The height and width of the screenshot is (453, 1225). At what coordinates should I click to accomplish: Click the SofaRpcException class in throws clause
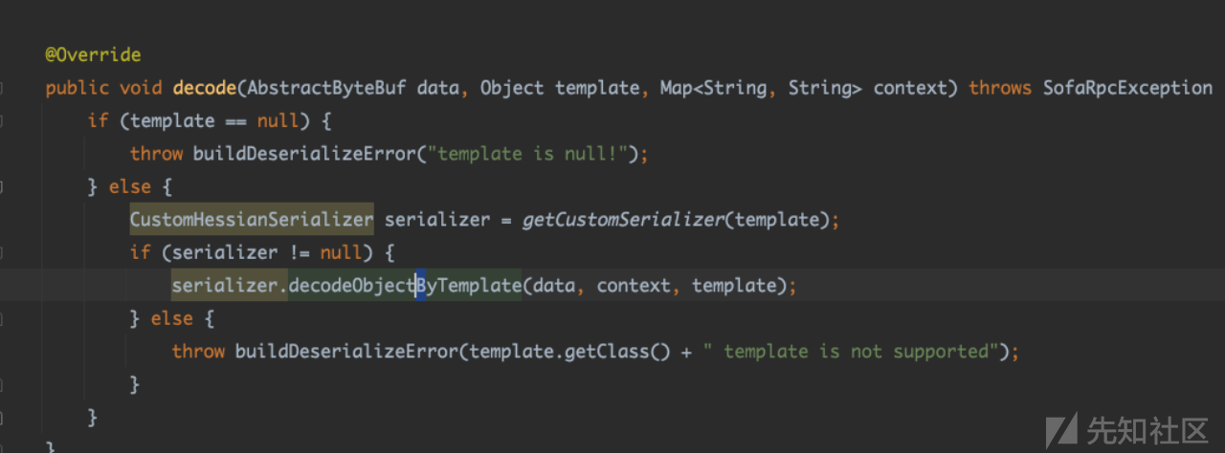1127,88
